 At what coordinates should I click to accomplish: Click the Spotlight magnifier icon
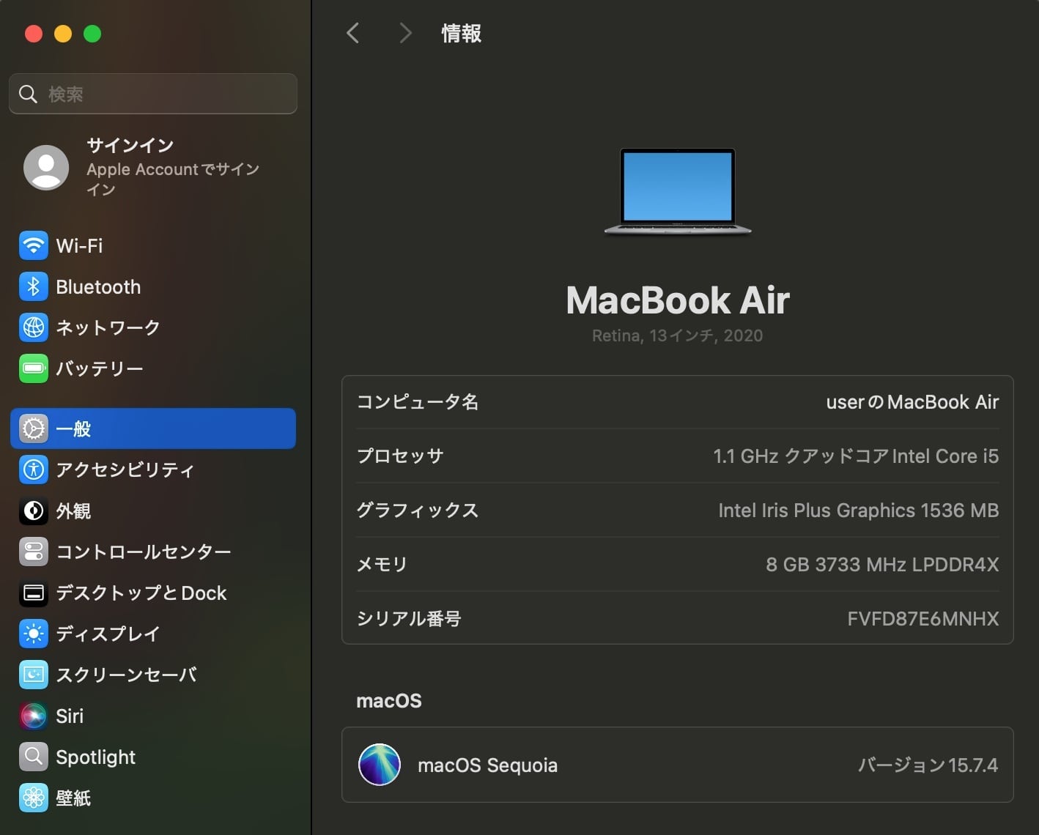34,757
